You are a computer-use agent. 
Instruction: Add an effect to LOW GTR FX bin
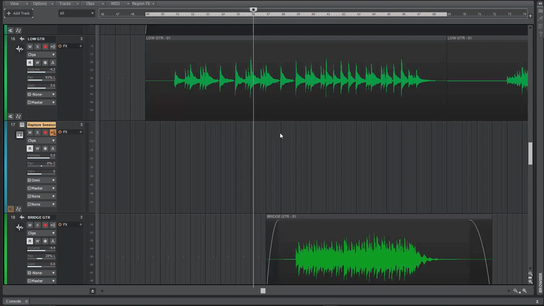[x=81, y=46]
